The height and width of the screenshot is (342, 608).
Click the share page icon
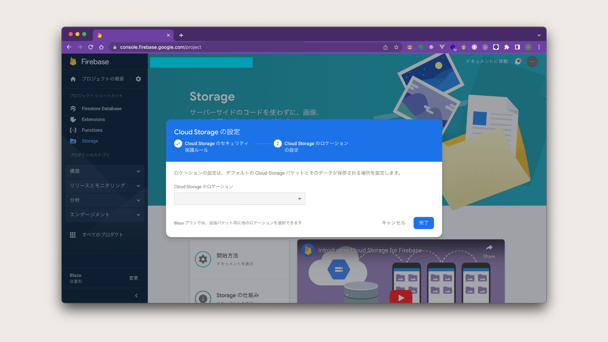[385, 47]
